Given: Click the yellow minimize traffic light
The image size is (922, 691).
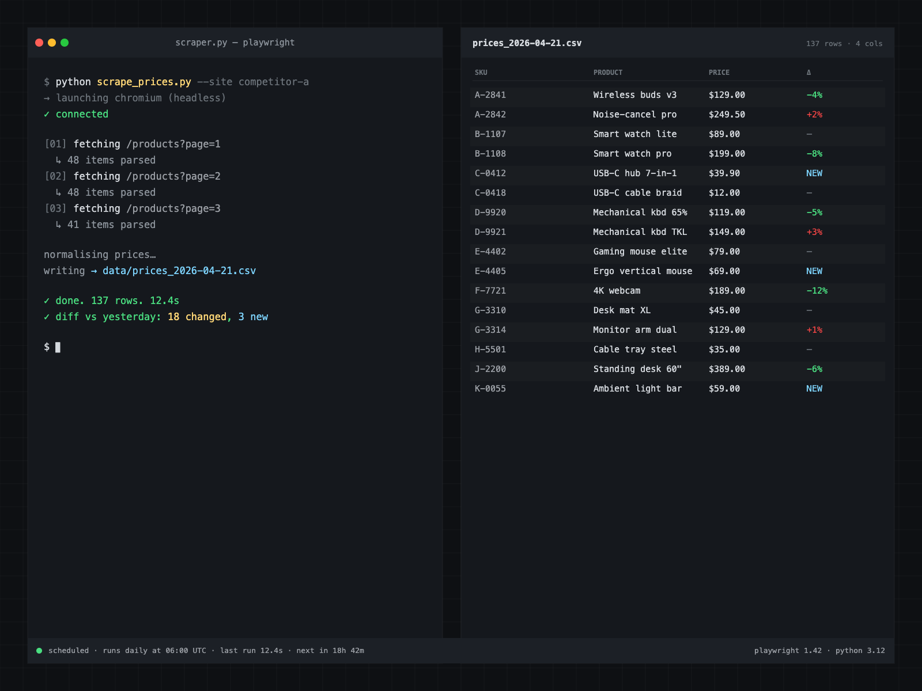Looking at the screenshot, I should click(52, 42).
